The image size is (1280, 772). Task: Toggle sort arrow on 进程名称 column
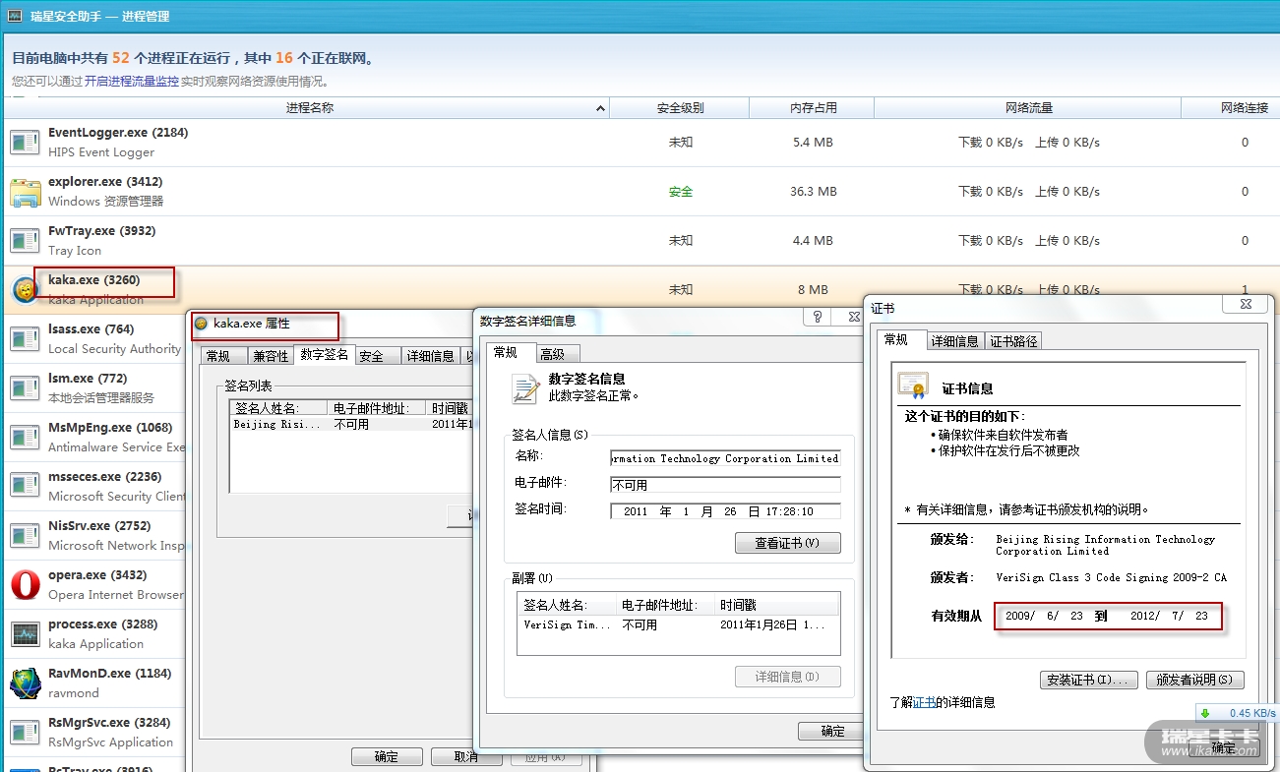(x=600, y=108)
